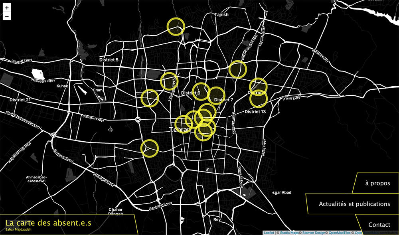The width and height of the screenshot is (399, 235).
Task: Select the yellow marker south of the District 5 label
Action: click(x=150, y=98)
